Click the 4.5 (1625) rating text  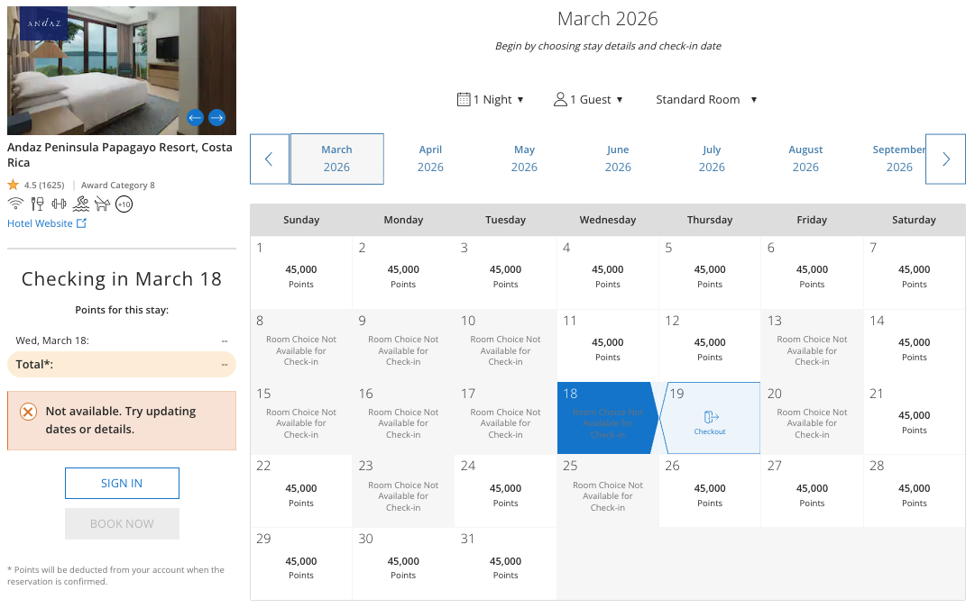point(44,185)
